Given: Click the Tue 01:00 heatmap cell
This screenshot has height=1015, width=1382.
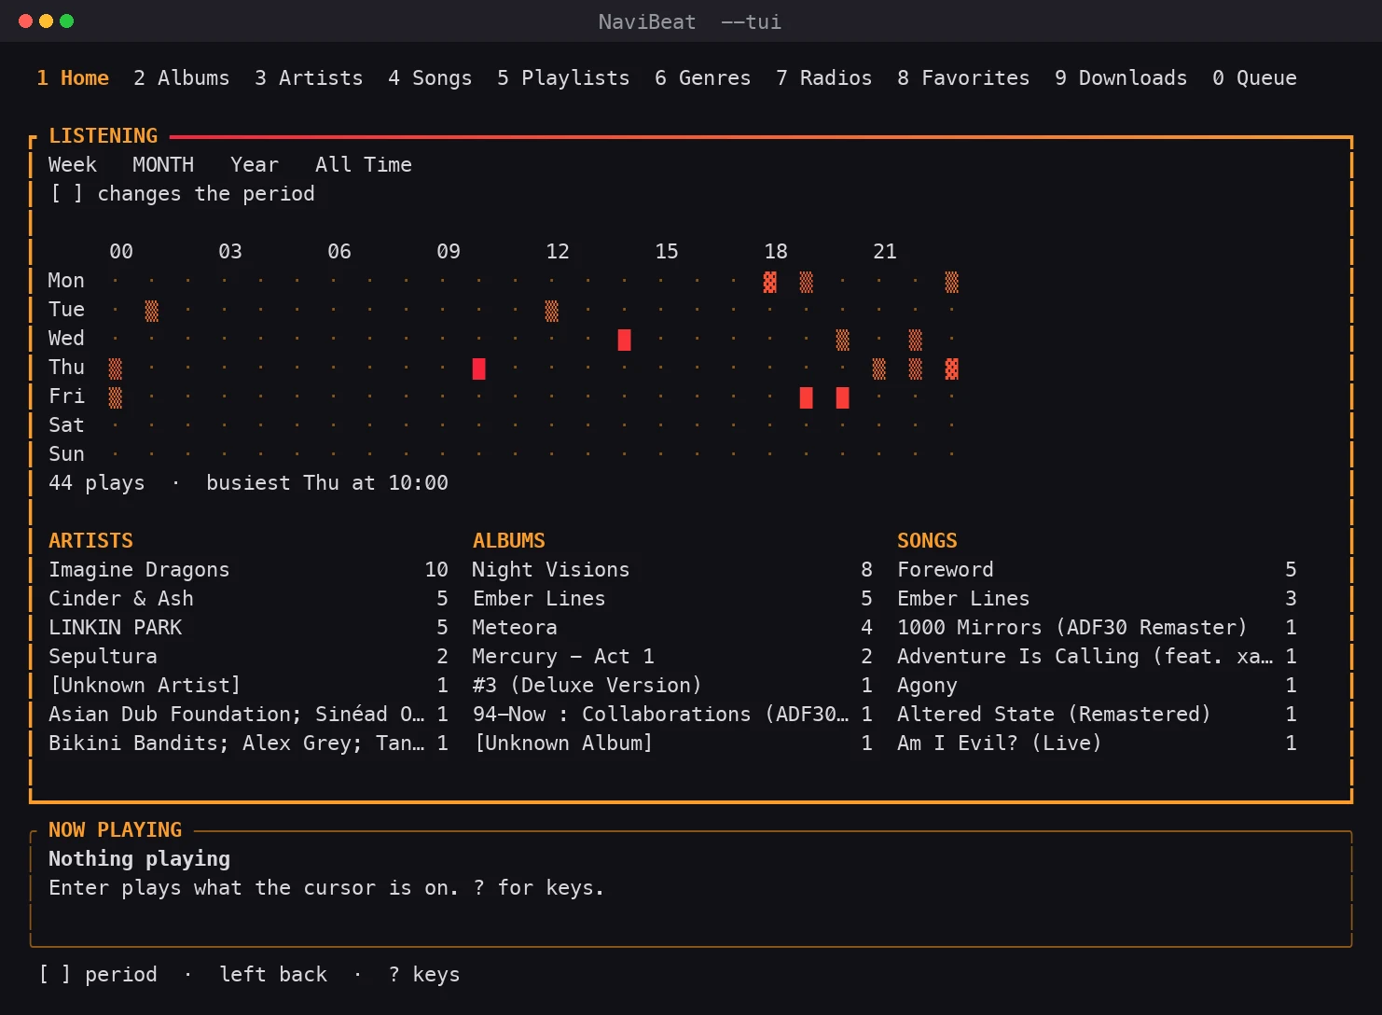Looking at the screenshot, I should point(151,311).
